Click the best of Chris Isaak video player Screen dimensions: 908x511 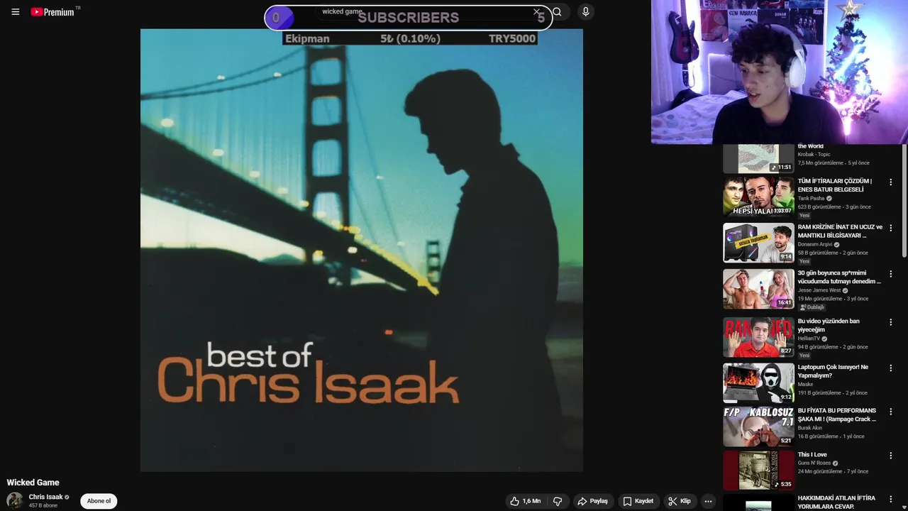point(362,250)
